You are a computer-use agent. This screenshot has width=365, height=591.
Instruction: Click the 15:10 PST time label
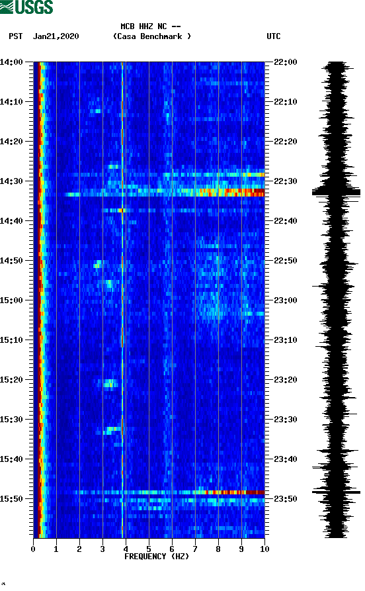click(x=11, y=340)
